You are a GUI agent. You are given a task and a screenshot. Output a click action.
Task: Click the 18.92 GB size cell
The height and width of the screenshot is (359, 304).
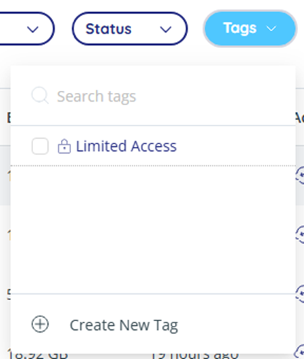pyautogui.click(x=38, y=355)
